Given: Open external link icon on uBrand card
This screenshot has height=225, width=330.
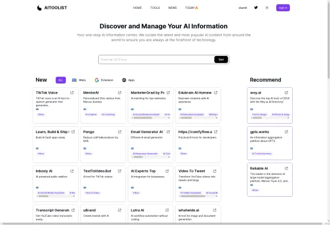Looking at the screenshot, I should (119, 210).
